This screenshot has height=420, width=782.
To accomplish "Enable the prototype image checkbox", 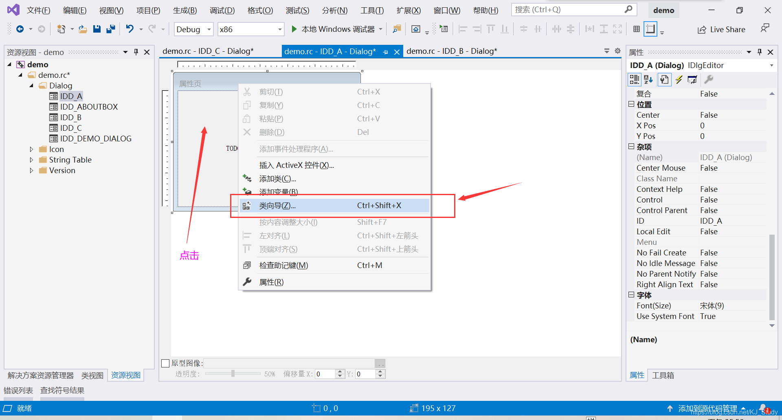I will pyautogui.click(x=165, y=363).
